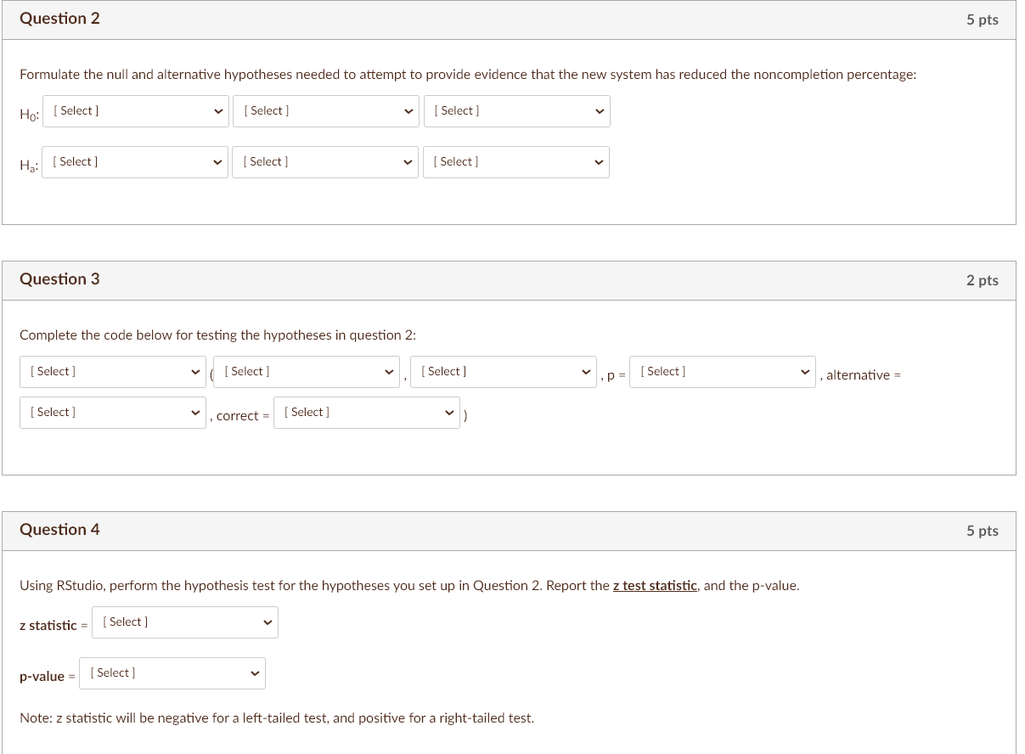
Task: Open the p = value dropdown
Action: (x=722, y=371)
